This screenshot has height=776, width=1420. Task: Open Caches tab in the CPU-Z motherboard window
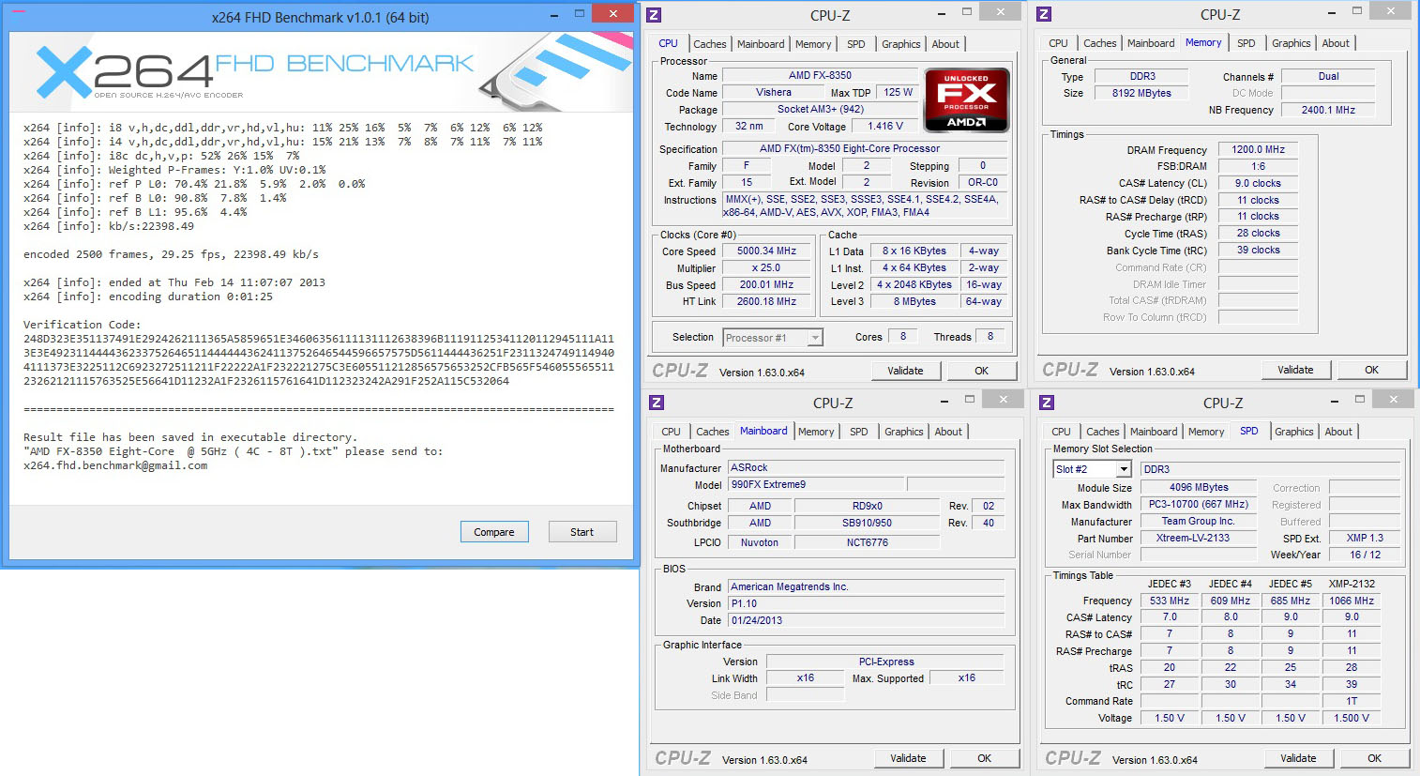pos(713,432)
